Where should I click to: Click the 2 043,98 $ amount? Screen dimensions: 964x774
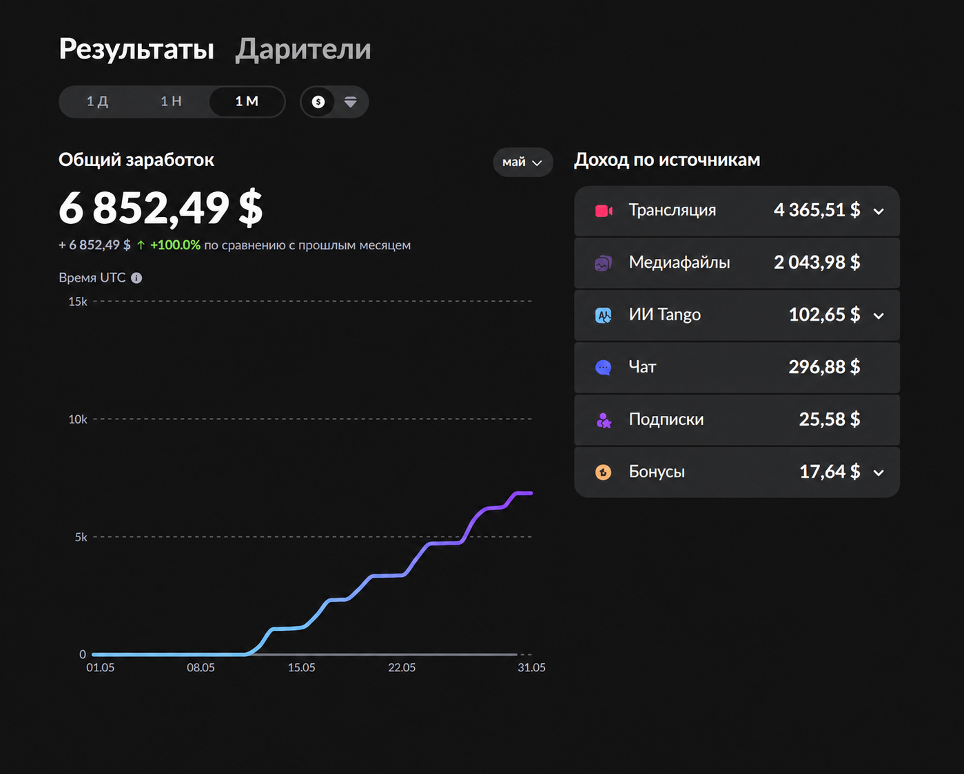pyautogui.click(x=817, y=262)
